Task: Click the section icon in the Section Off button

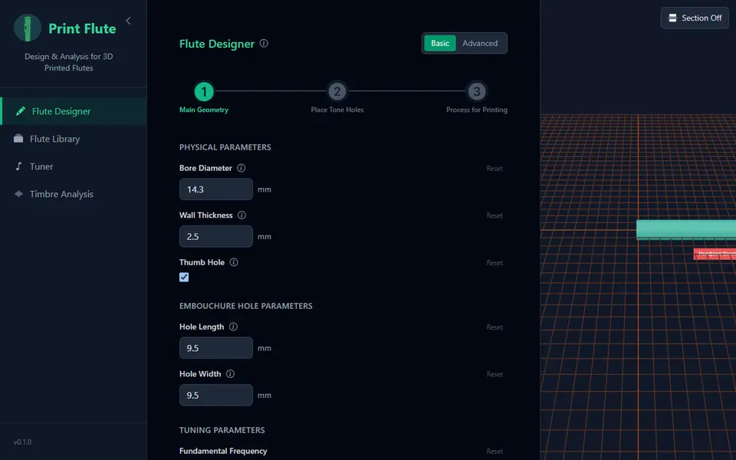Action: [672, 18]
